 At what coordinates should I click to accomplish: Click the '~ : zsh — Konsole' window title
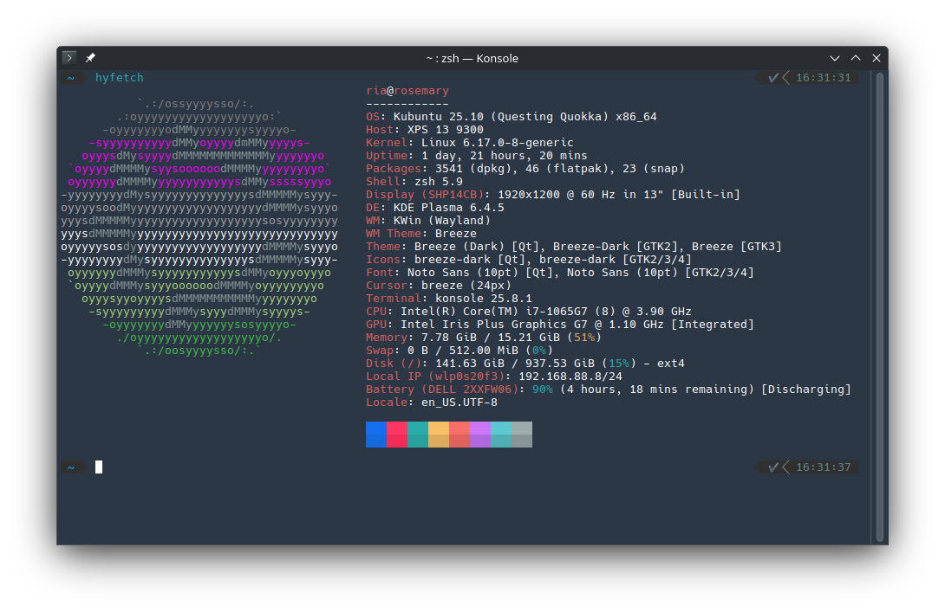click(472, 58)
